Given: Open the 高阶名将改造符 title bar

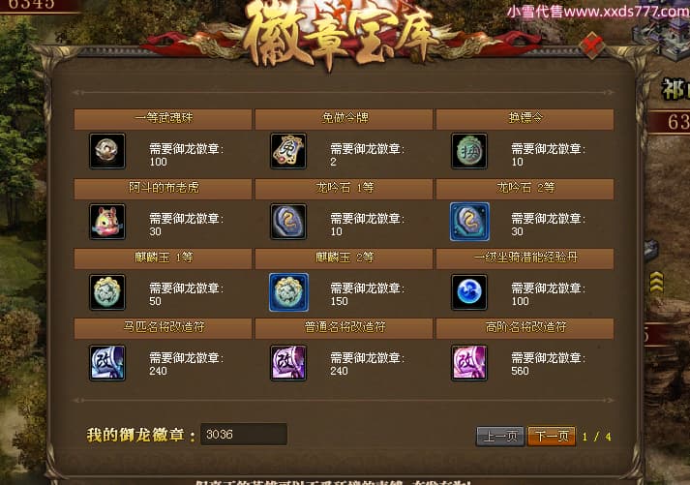Looking at the screenshot, I should pos(525,328).
